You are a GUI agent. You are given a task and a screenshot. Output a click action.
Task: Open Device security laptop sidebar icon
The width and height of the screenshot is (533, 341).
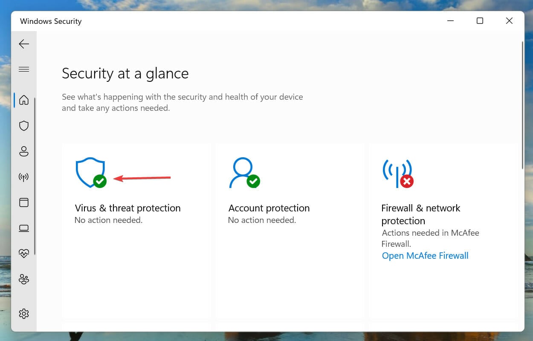[24, 228]
